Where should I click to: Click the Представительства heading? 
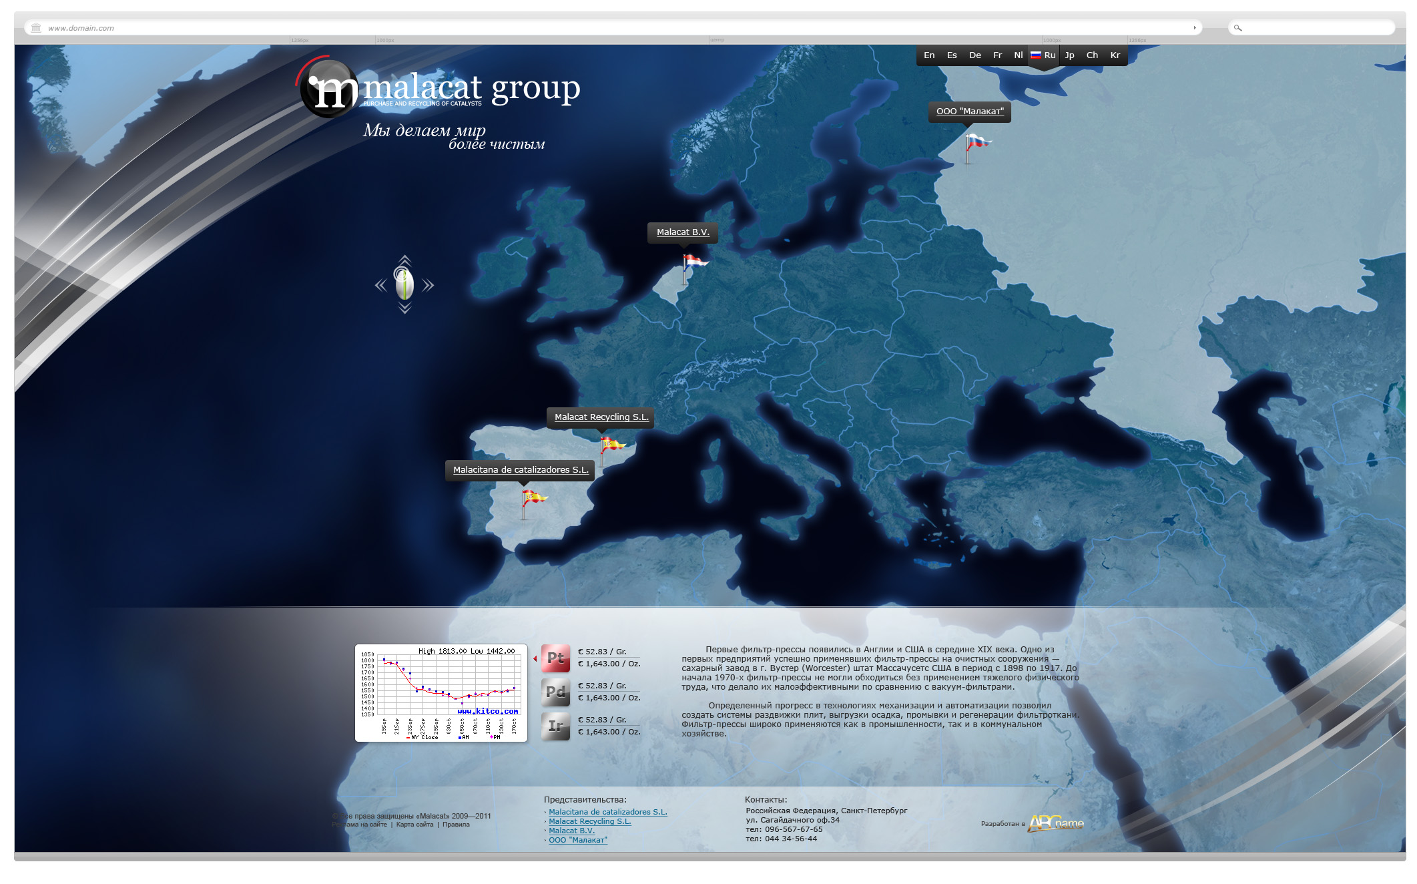[585, 799]
